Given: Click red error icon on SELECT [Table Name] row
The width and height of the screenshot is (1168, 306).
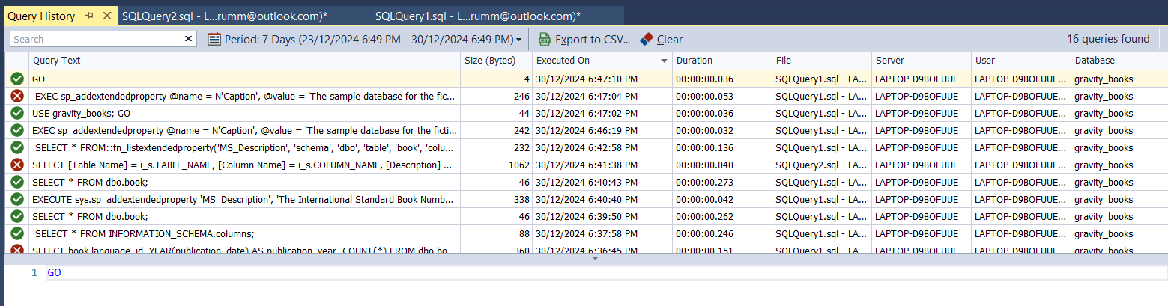Looking at the screenshot, I should [17, 165].
